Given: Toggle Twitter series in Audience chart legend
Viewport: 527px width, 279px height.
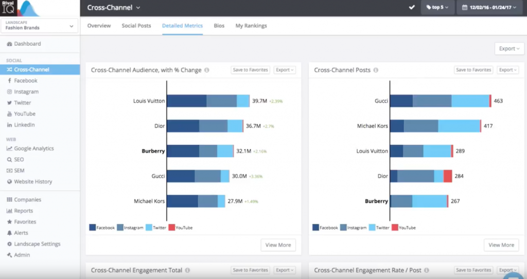Looking at the screenshot, I should pyautogui.click(x=156, y=228).
